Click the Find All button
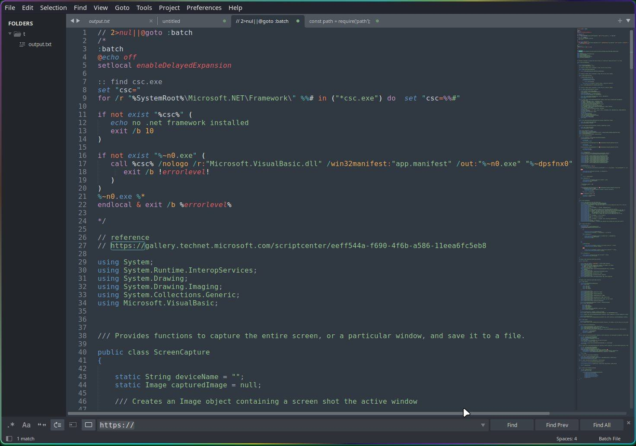This screenshot has width=636, height=446. click(x=601, y=425)
